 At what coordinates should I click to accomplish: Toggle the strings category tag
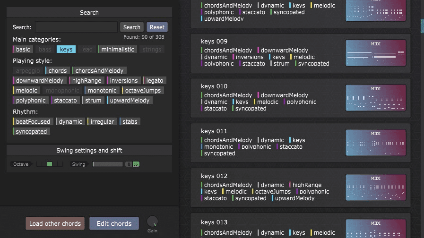152,50
